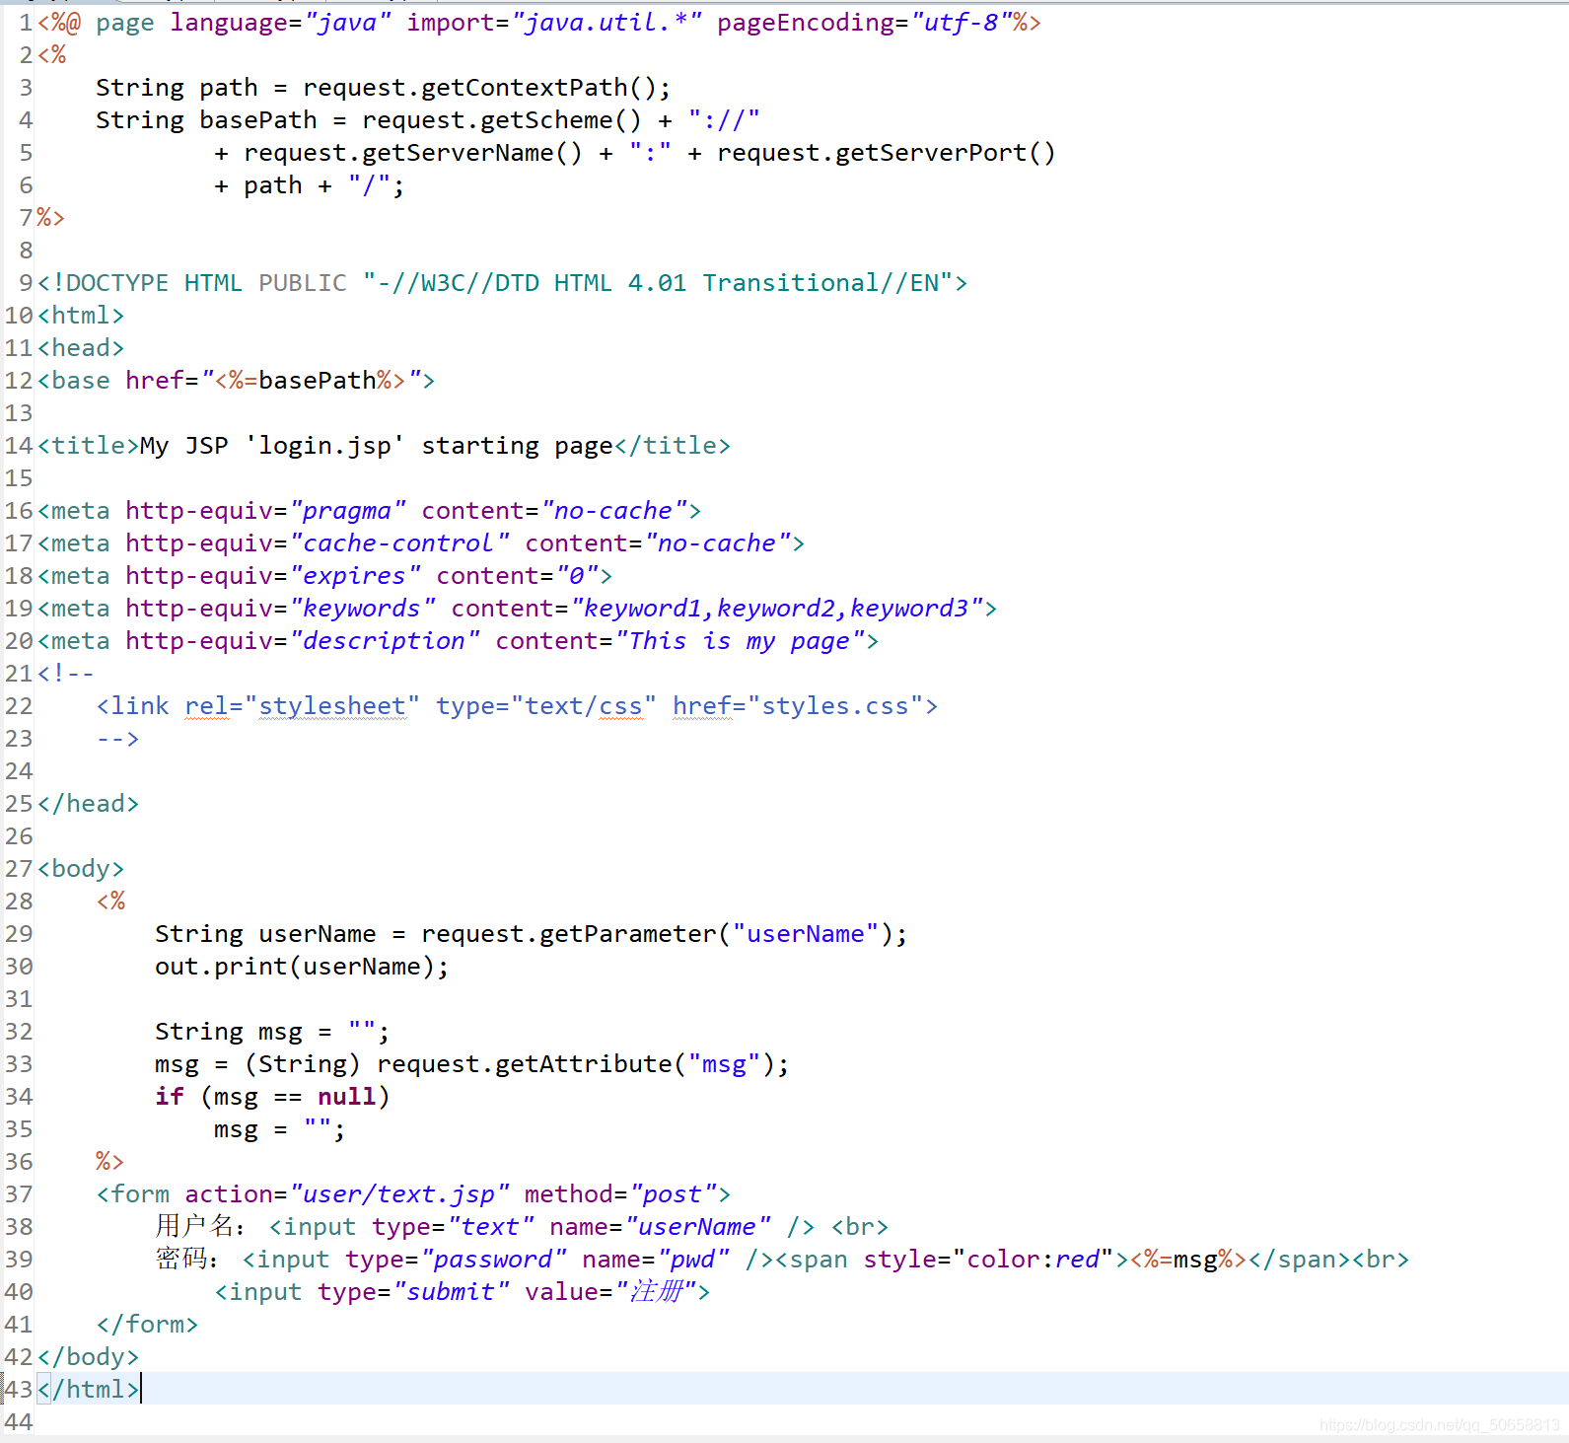The height and width of the screenshot is (1443, 1569).
Task: Click the comment end '-->' on line 23
Action: [117, 739]
